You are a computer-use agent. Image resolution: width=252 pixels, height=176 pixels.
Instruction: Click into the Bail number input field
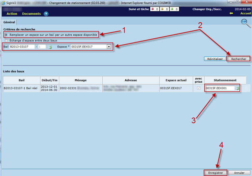[x=22, y=47]
